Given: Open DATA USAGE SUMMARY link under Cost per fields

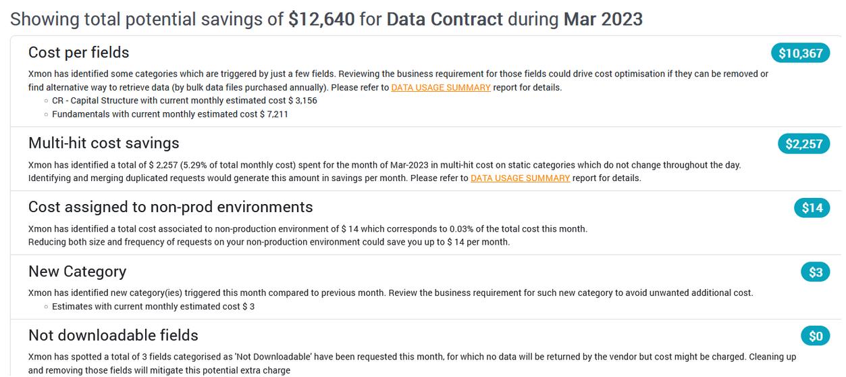Looking at the screenshot, I should (441, 87).
